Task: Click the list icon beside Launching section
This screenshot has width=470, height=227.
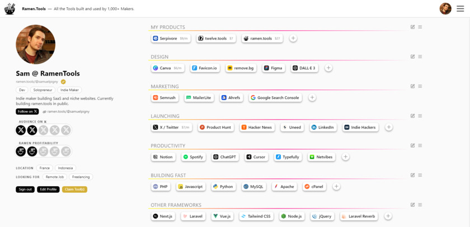Action: 420,116
